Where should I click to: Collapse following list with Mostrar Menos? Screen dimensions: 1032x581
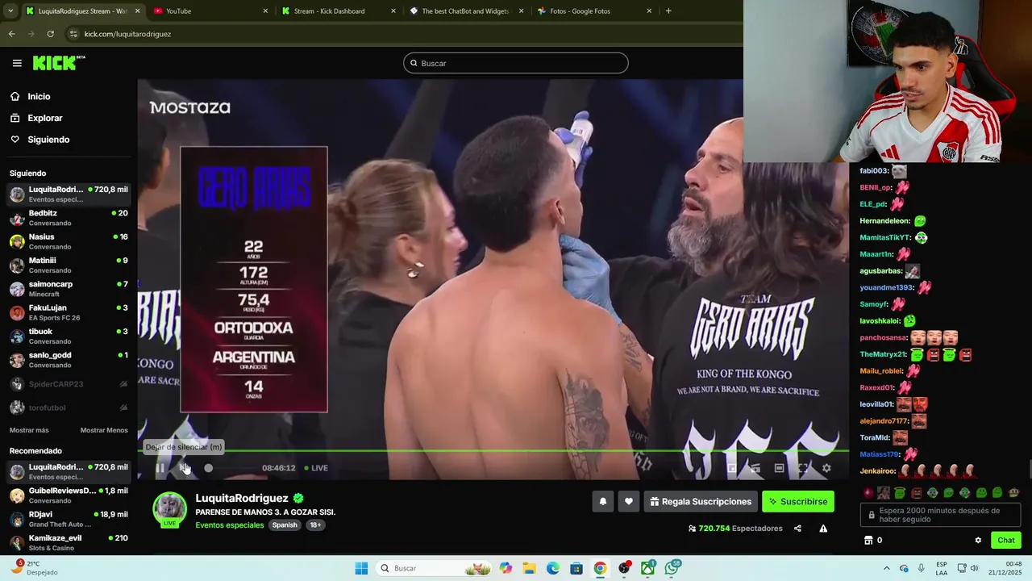104,430
